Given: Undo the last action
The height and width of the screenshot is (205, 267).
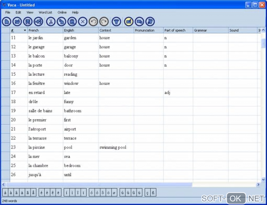Looking at the screenshot, I should click(x=93, y=22).
